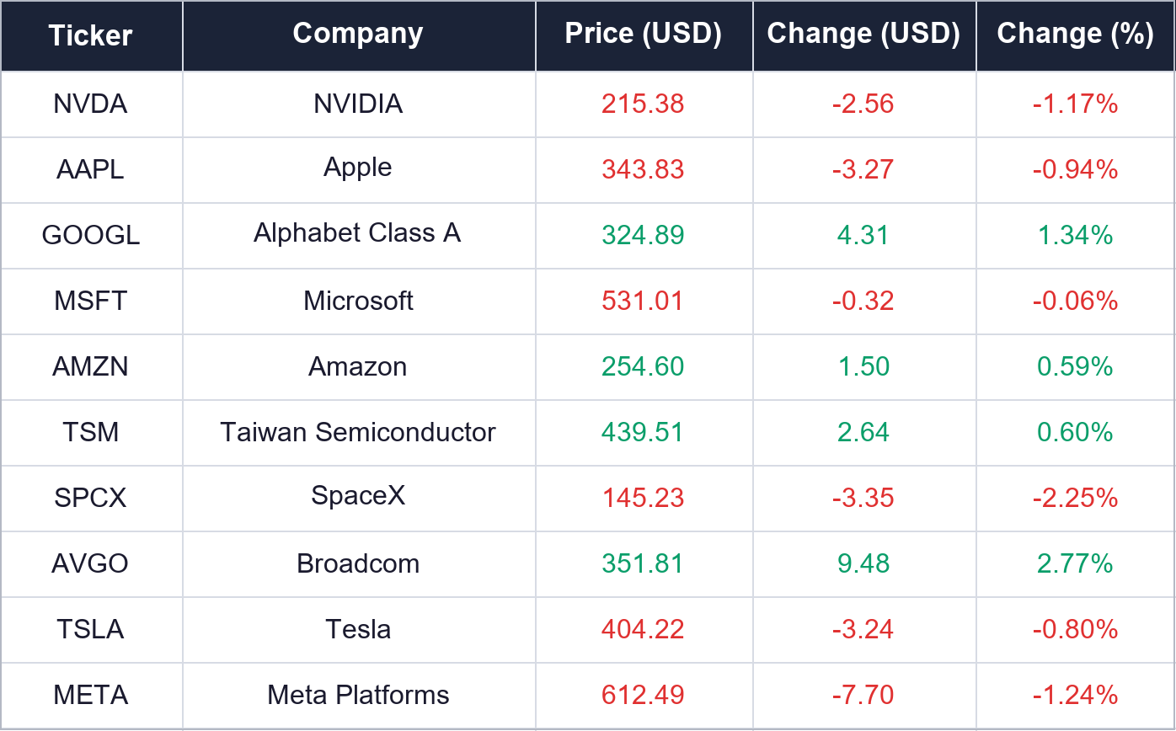Click the Ticker column header
The height and width of the screenshot is (731, 1176).
coord(91,35)
